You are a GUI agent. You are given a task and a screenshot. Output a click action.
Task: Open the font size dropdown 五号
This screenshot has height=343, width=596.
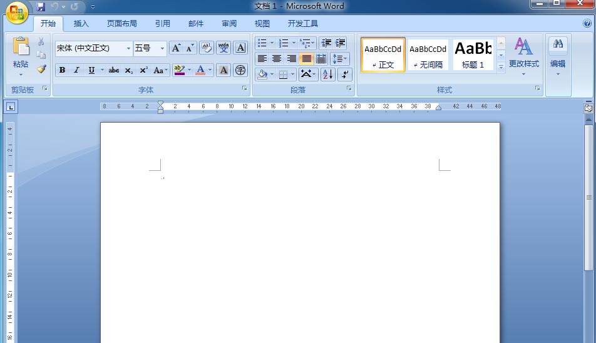[x=162, y=48]
